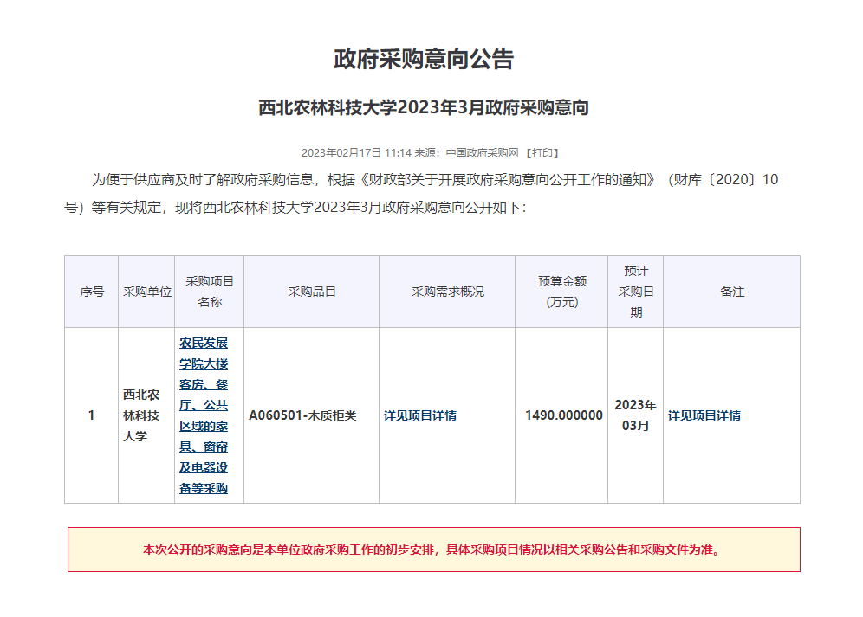Image resolution: width=863 pixels, height=617 pixels.
Task: Click the source text 中国政府采购网
Action: [482, 153]
